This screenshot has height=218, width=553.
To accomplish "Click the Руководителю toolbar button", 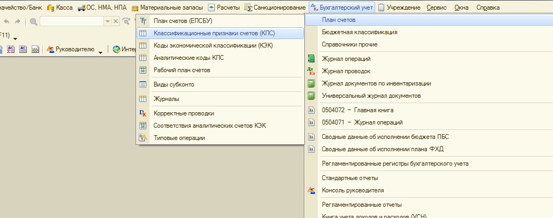I will (70, 50).
